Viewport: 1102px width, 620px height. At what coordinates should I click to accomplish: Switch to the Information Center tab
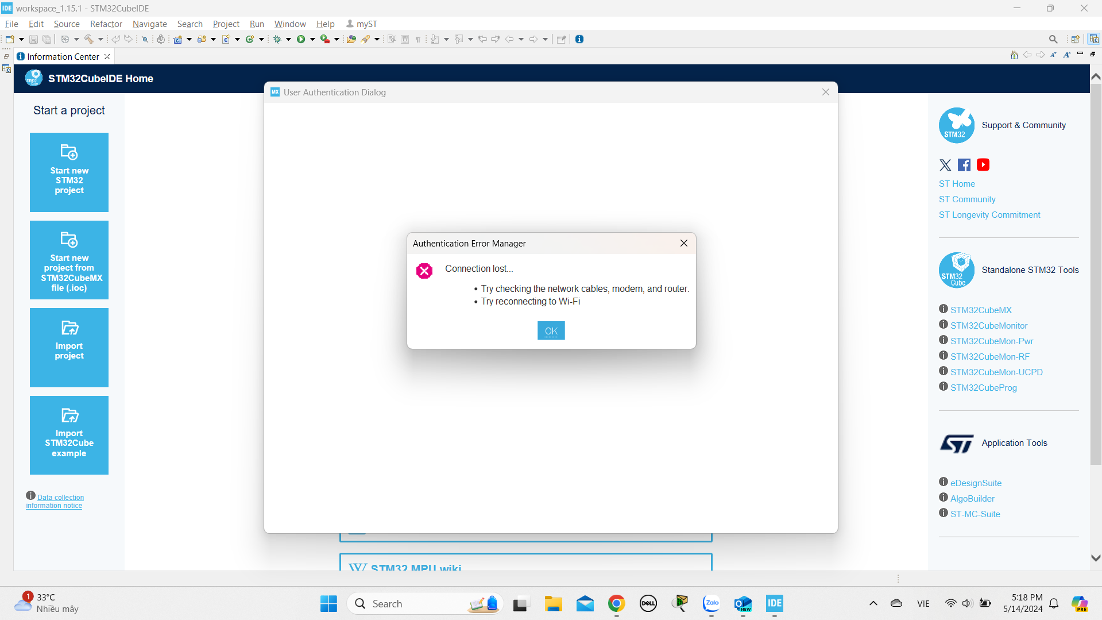point(62,56)
